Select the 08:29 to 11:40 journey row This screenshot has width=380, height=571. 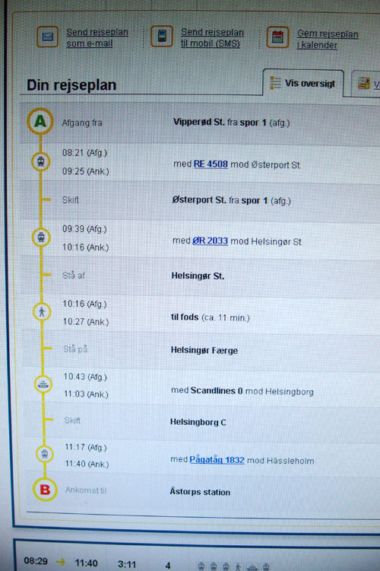198,563
